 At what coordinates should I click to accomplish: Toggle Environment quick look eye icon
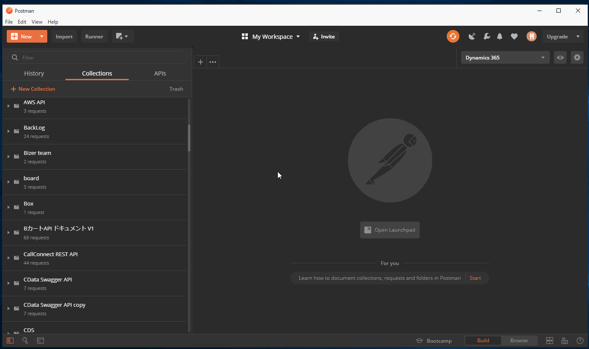[560, 57]
